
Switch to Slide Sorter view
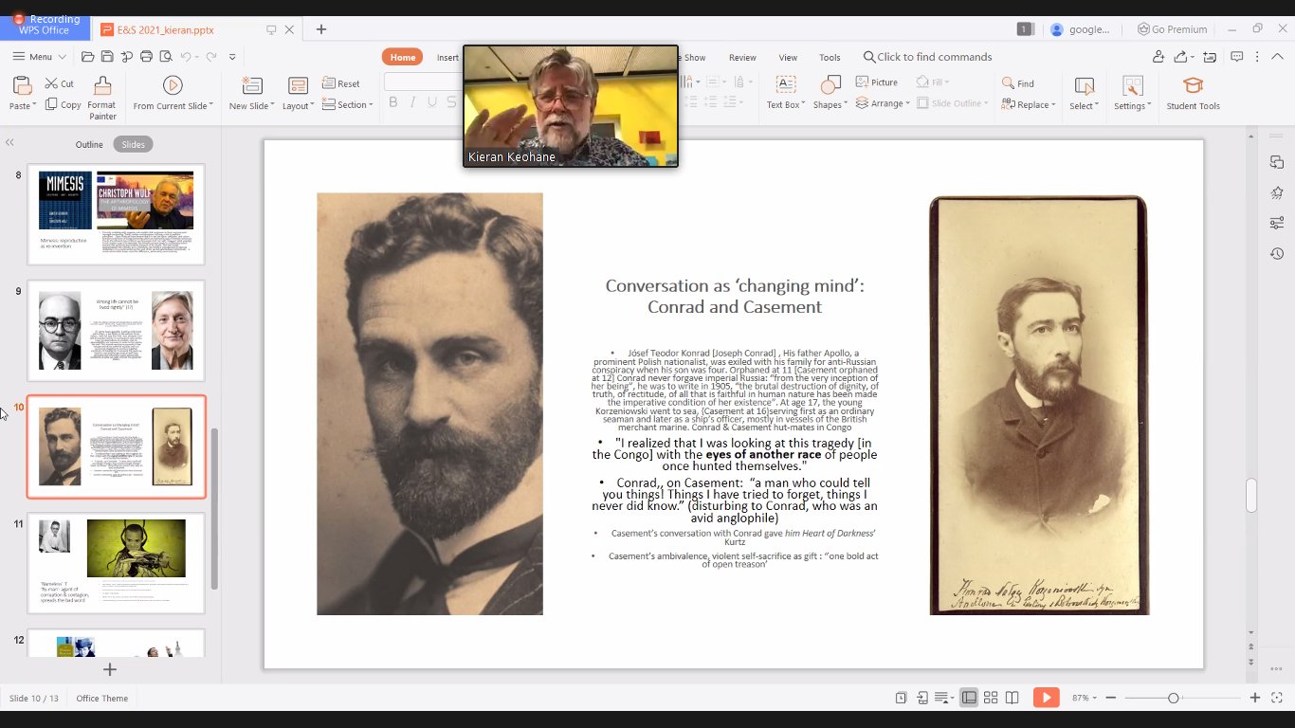991,698
